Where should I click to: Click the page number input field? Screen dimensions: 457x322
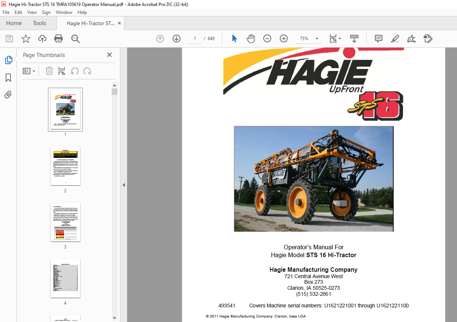click(195, 39)
